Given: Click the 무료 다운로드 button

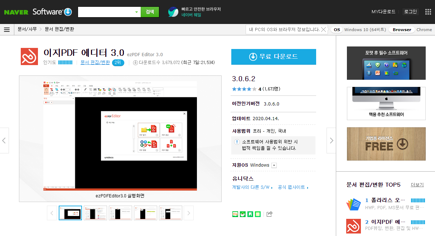Looking at the screenshot, I should [274, 57].
